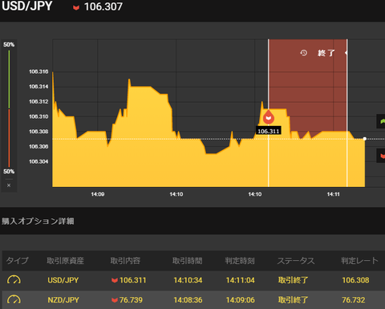Click the 14:11 time axis label
Image resolution: width=385 pixels, height=309 pixels.
pos(334,194)
